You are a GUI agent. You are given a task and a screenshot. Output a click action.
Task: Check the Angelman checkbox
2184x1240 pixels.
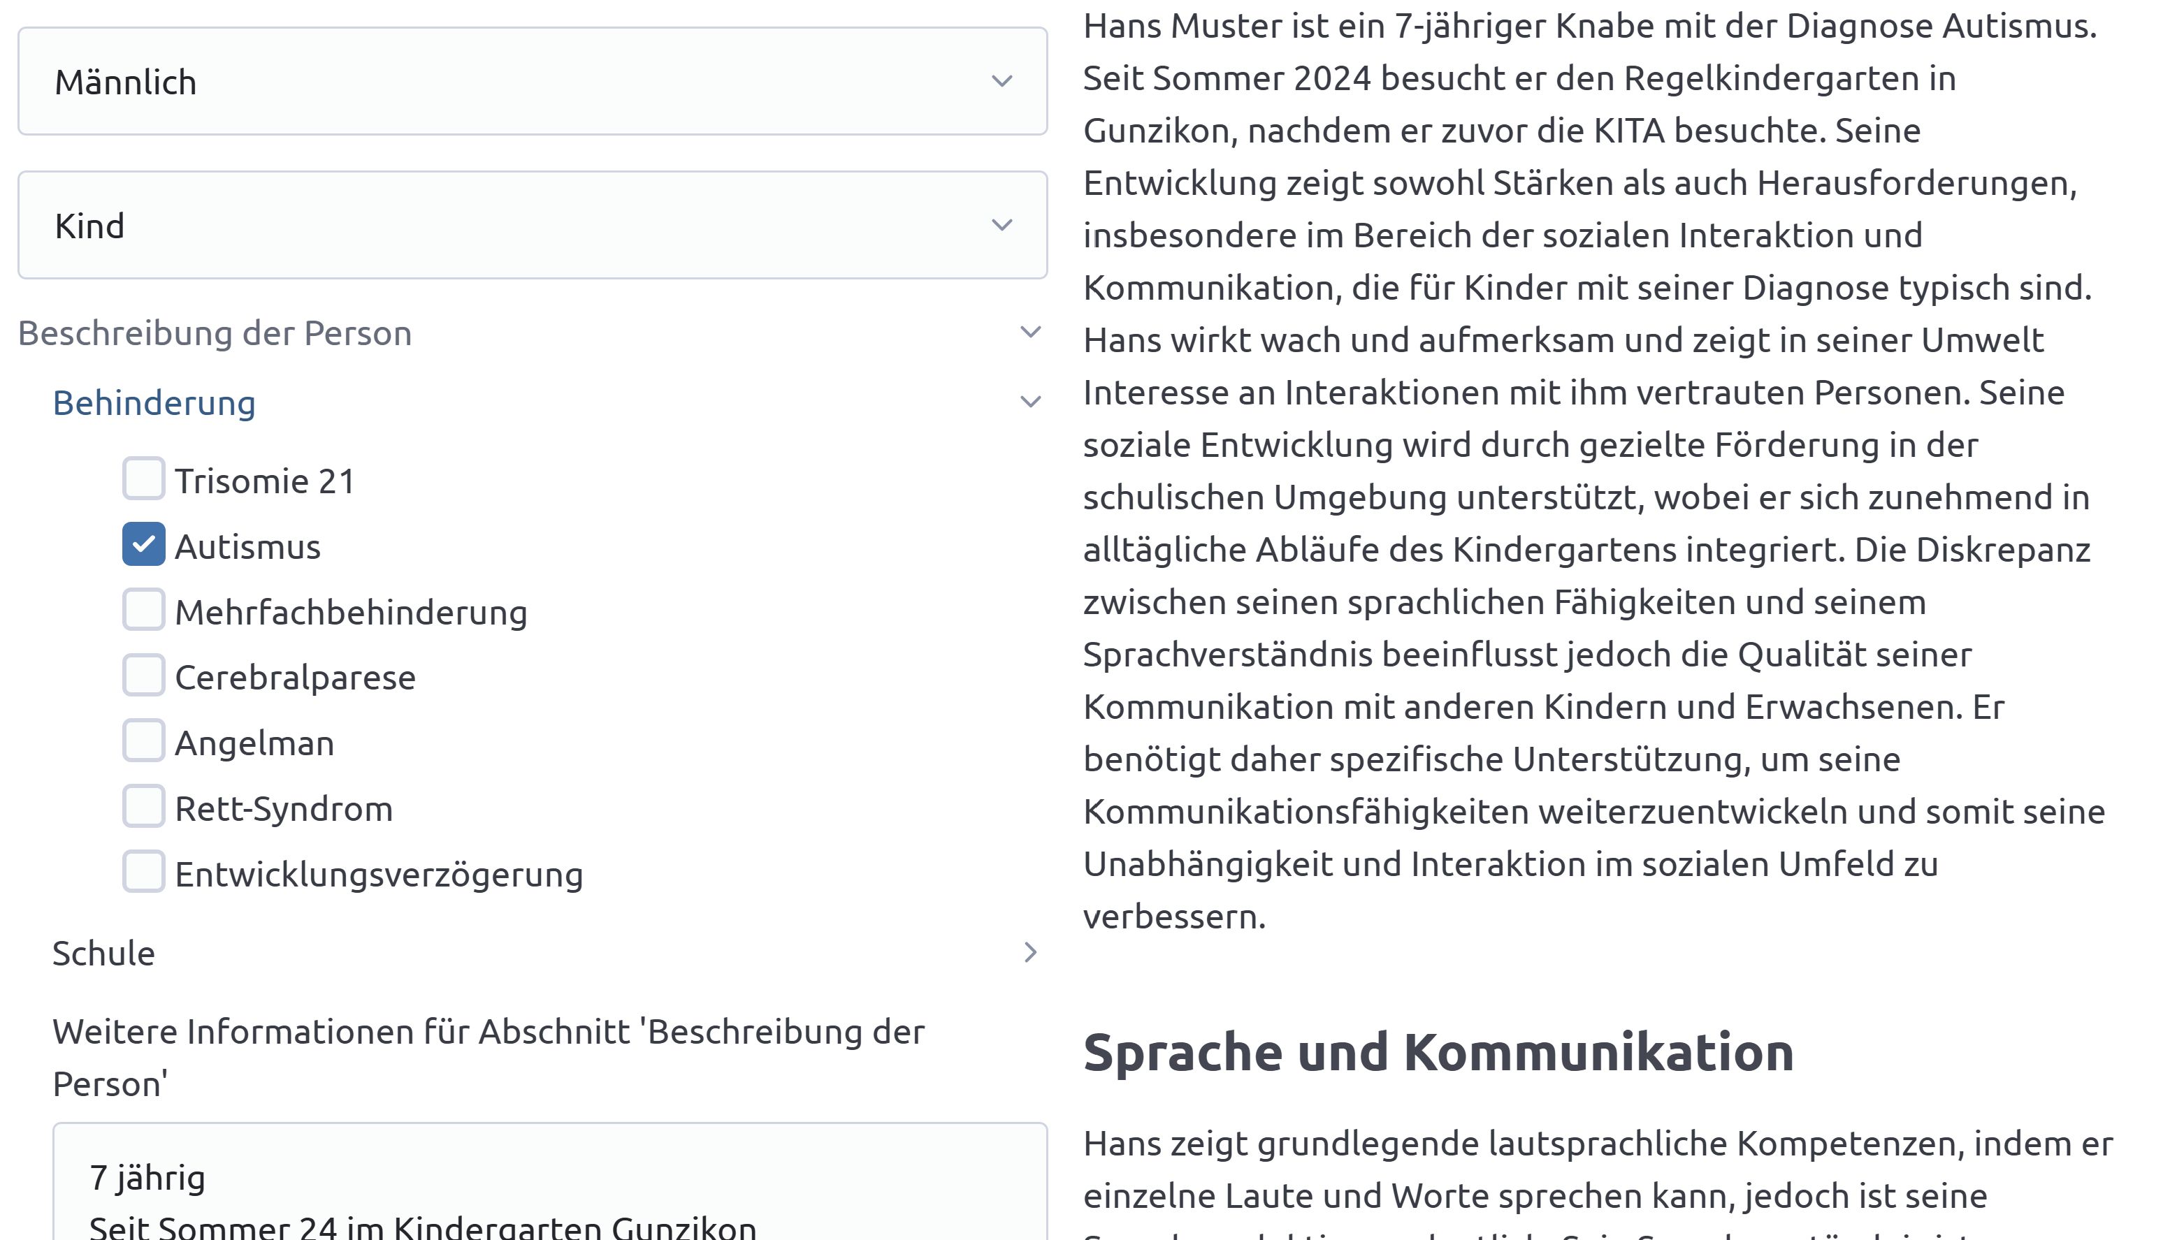click(143, 741)
